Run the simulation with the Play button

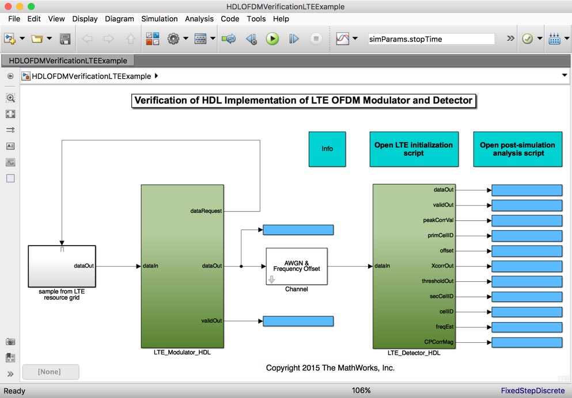coord(271,39)
